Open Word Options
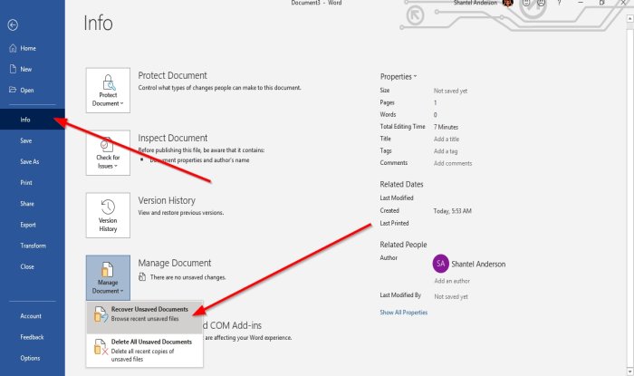This screenshot has height=376, width=634. (x=33, y=358)
